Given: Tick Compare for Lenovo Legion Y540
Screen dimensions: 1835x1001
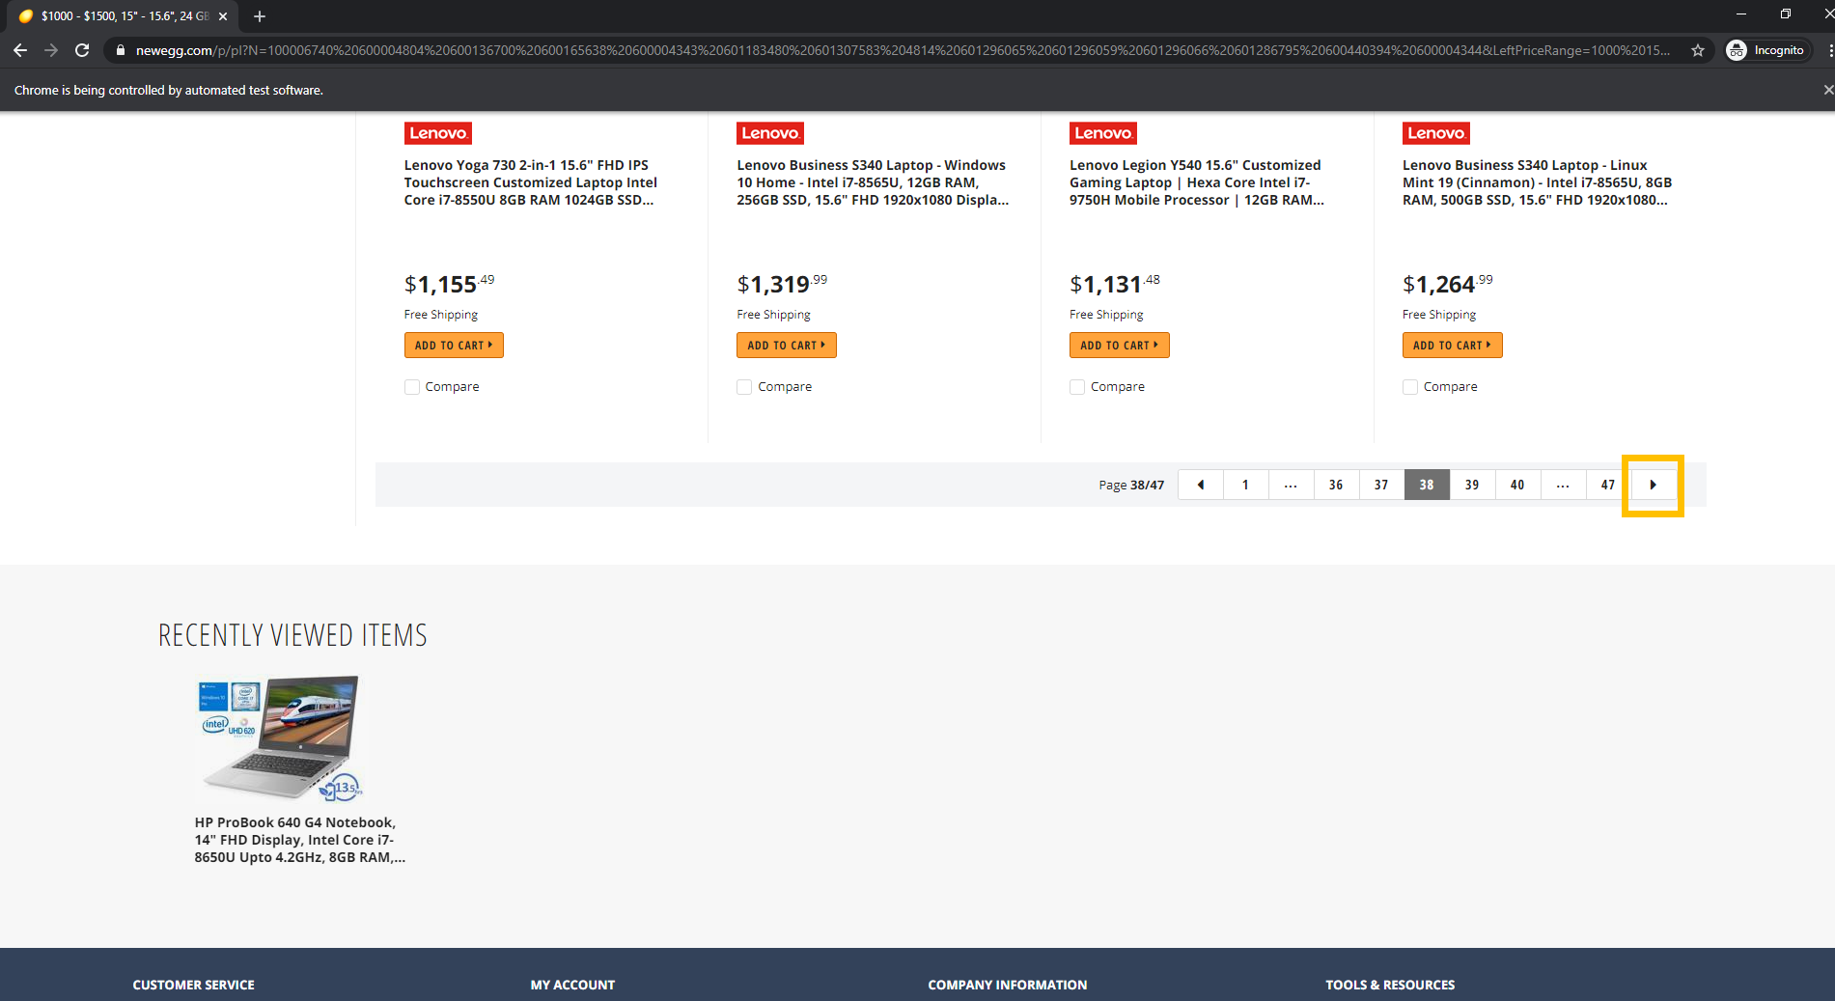Looking at the screenshot, I should click(x=1077, y=387).
